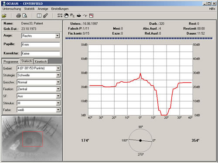Click the Meri: 0 value
The width and height of the screenshot is (218, 163).
coord(122,29)
